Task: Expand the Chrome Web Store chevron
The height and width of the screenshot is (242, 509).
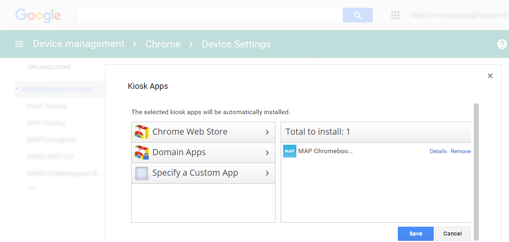Action: (267, 132)
